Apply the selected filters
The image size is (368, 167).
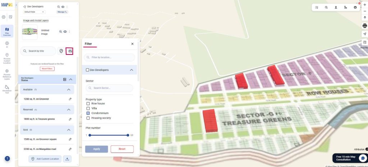[x=96, y=149]
